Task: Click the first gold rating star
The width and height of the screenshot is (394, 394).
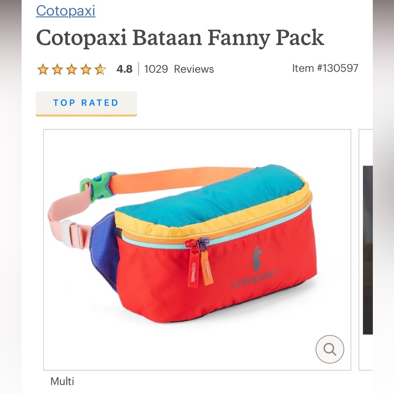Action: 44,69
